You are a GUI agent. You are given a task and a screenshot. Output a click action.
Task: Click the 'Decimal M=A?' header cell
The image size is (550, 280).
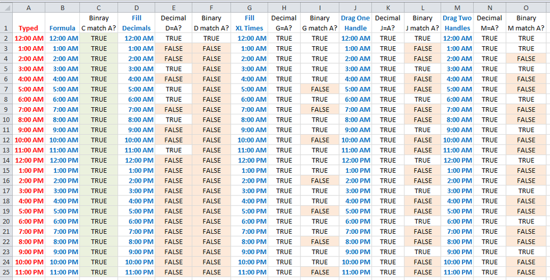click(x=489, y=23)
